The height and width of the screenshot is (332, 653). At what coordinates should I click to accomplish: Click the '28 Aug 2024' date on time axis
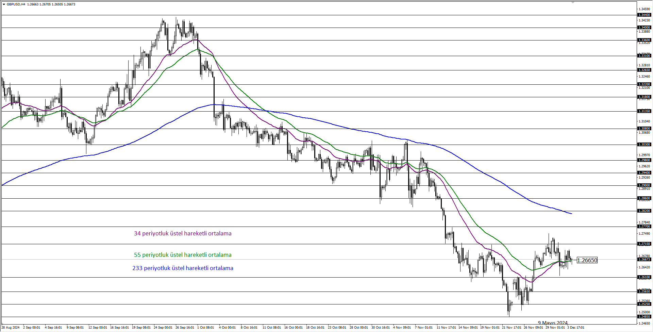(x=11, y=328)
